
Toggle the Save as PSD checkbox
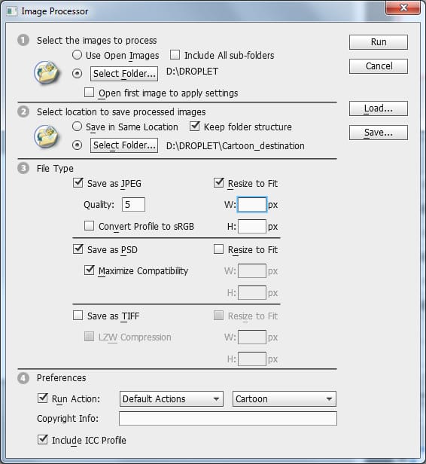[78, 249]
